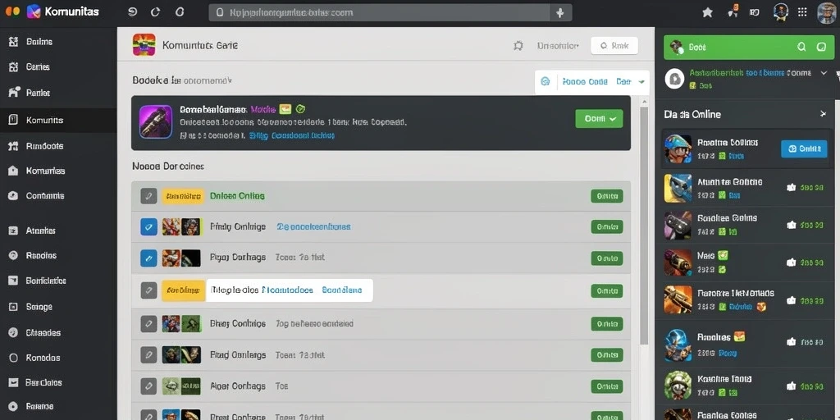The height and width of the screenshot is (420, 840).
Task: Untick the blue checkbox on Pindy Onlinge row
Action: coord(148,226)
